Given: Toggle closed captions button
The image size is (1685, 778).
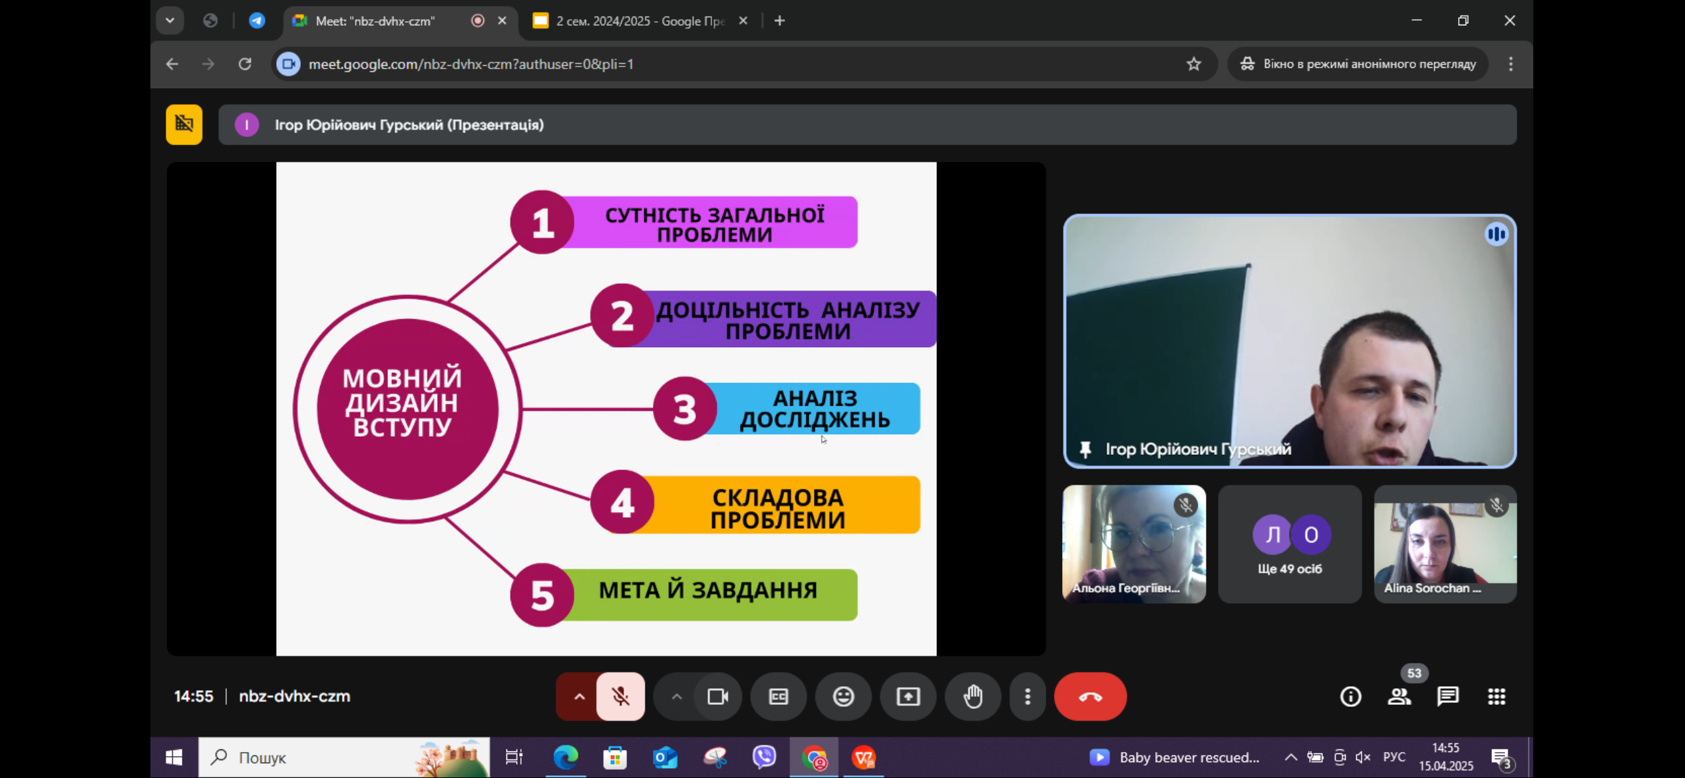Looking at the screenshot, I should 778,696.
